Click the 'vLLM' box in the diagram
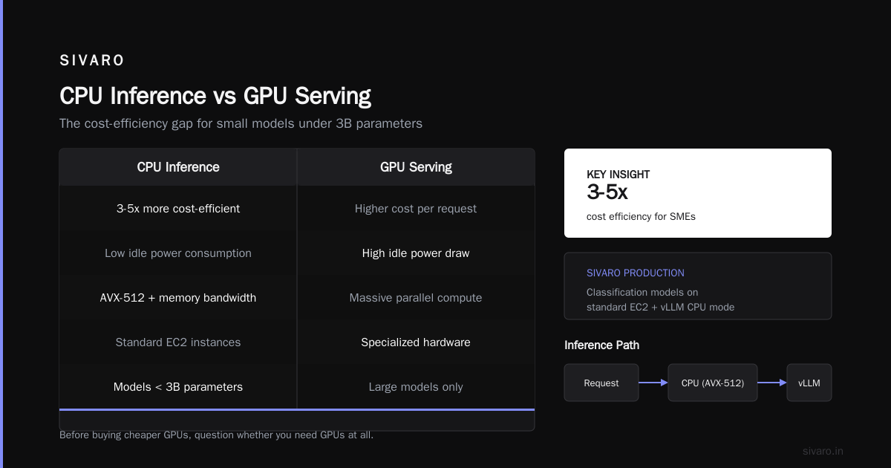This screenshot has width=891, height=468. pyautogui.click(x=809, y=383)
